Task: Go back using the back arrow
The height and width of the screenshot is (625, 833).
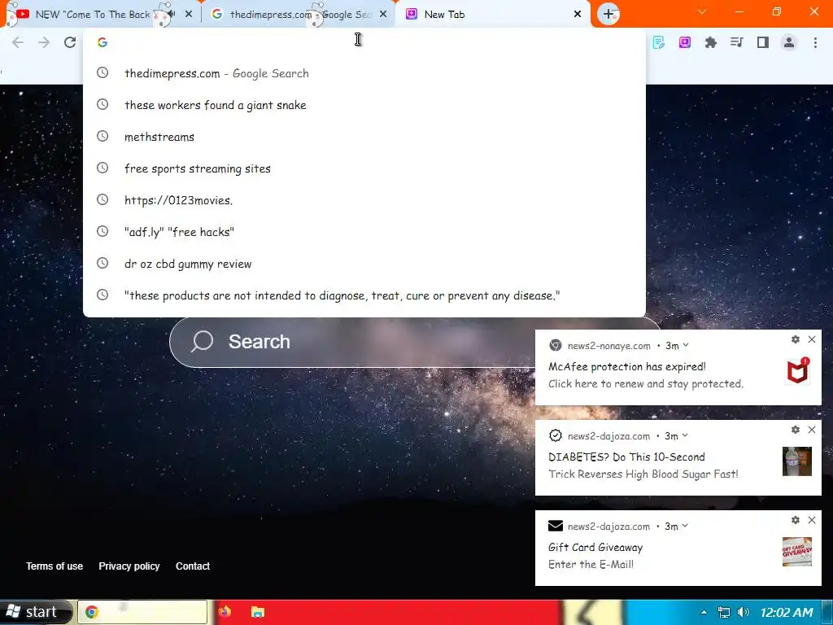Action: [x=18, y=42]
